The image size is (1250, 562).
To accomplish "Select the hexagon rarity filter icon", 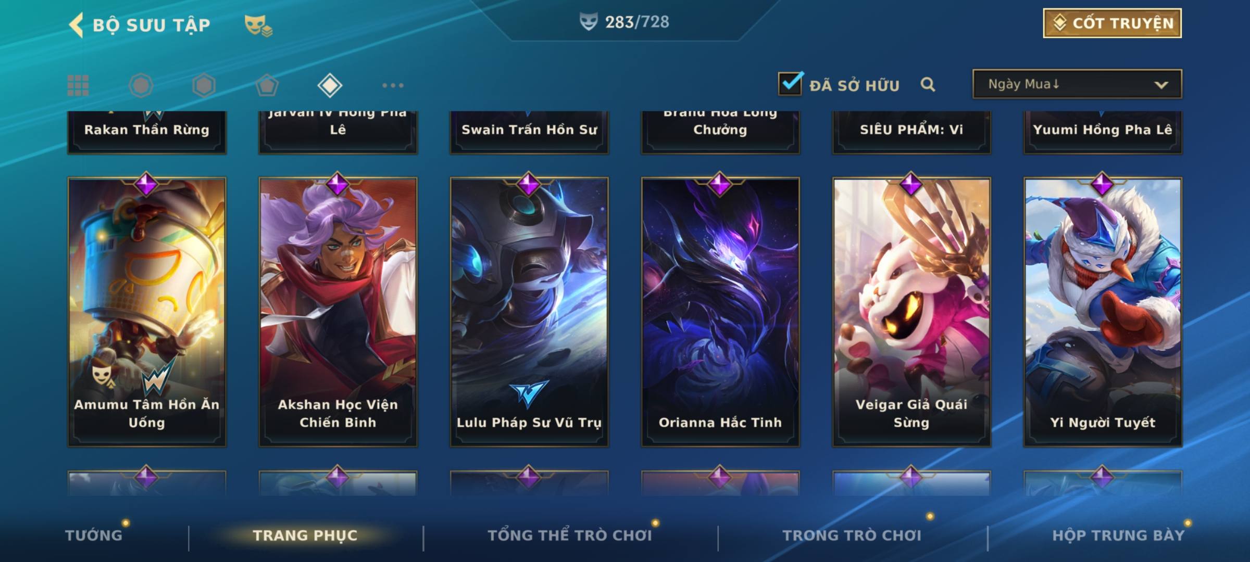I will (x=204, y=85).
